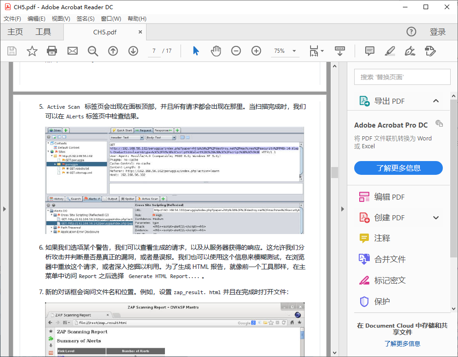Click 导出 PDF tool label
The image size is (458, 357).
[x=390, y=101]
